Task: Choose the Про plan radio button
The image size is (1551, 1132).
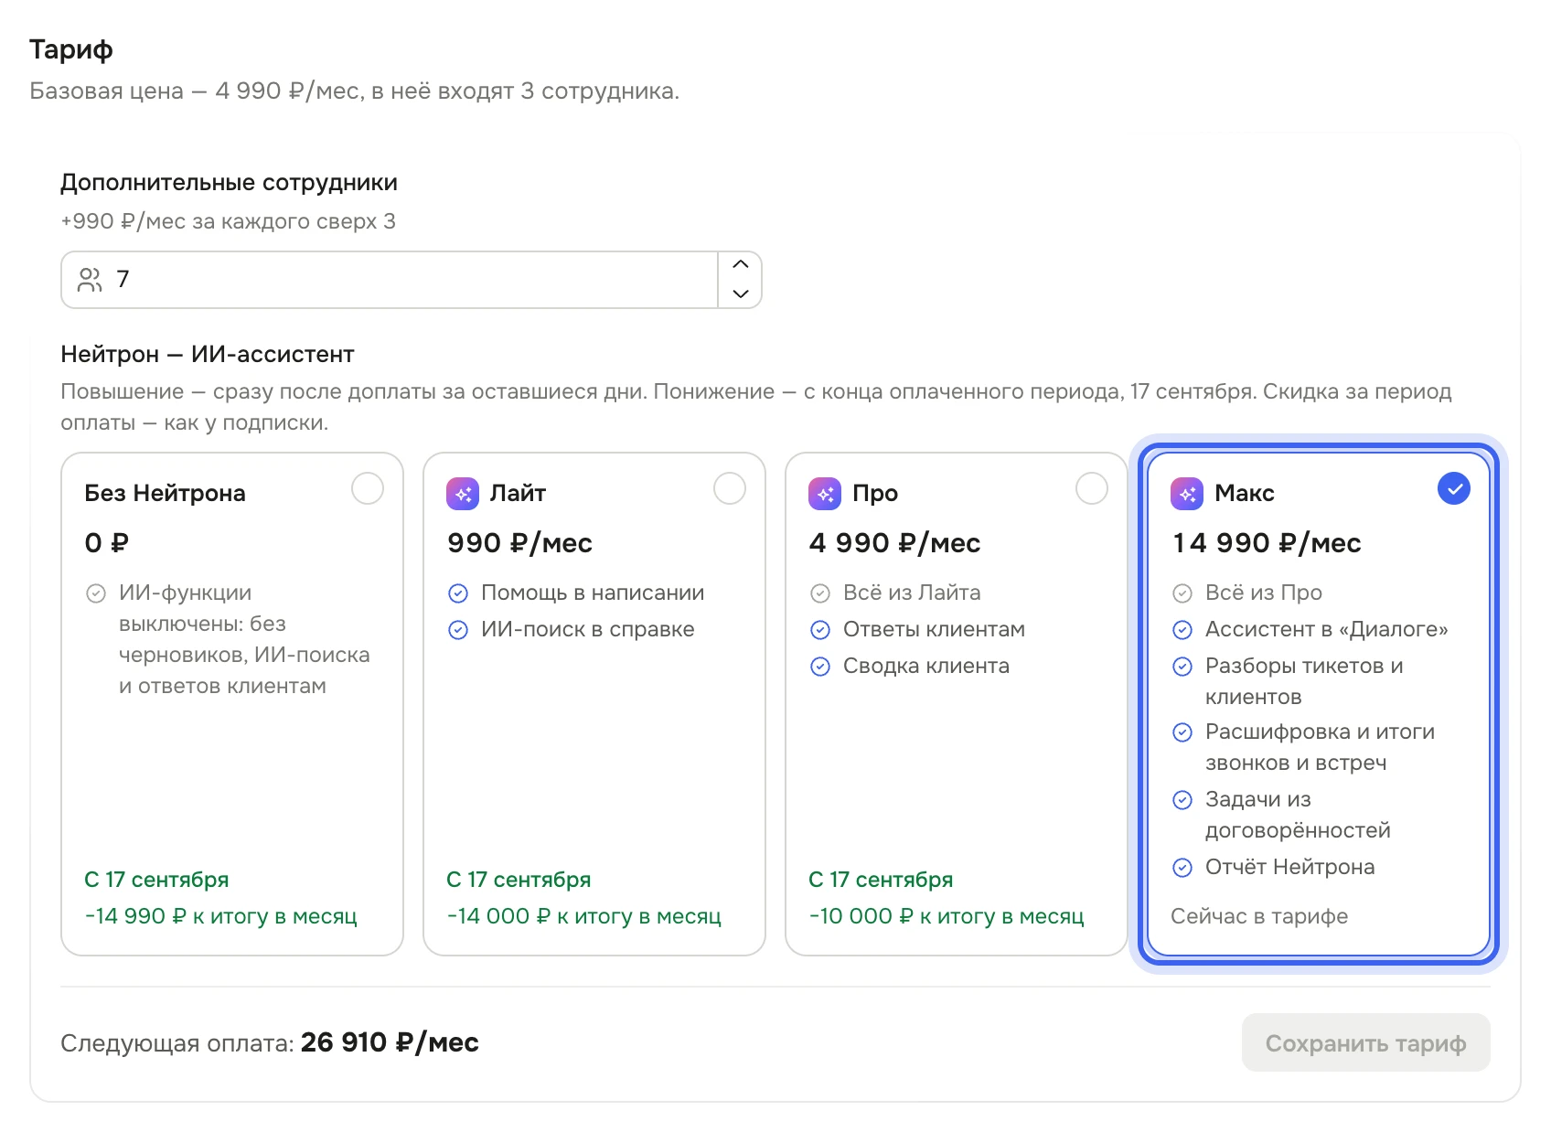Action: click(x=1092, y=488)
